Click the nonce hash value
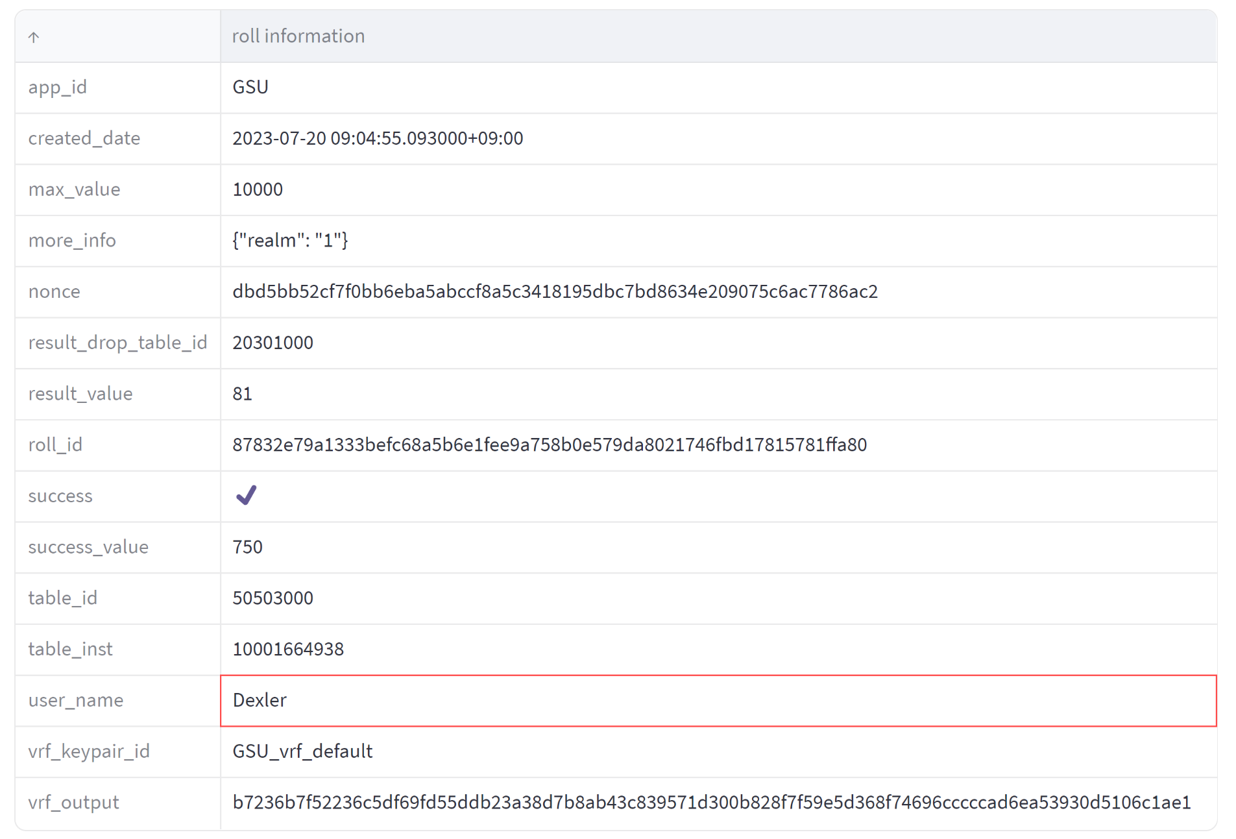Image resolution: width=1236 pixels, height=839 pixels. 555,291
